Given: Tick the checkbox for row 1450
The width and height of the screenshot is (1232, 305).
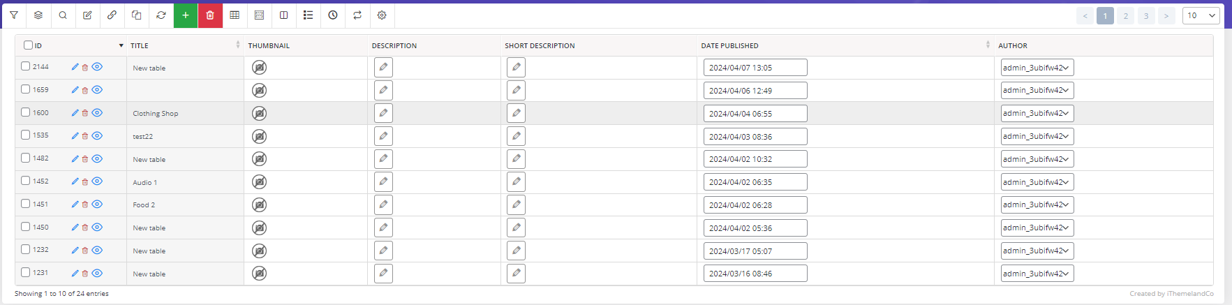Looking at the screenshot, I should [x=26, y=227].
